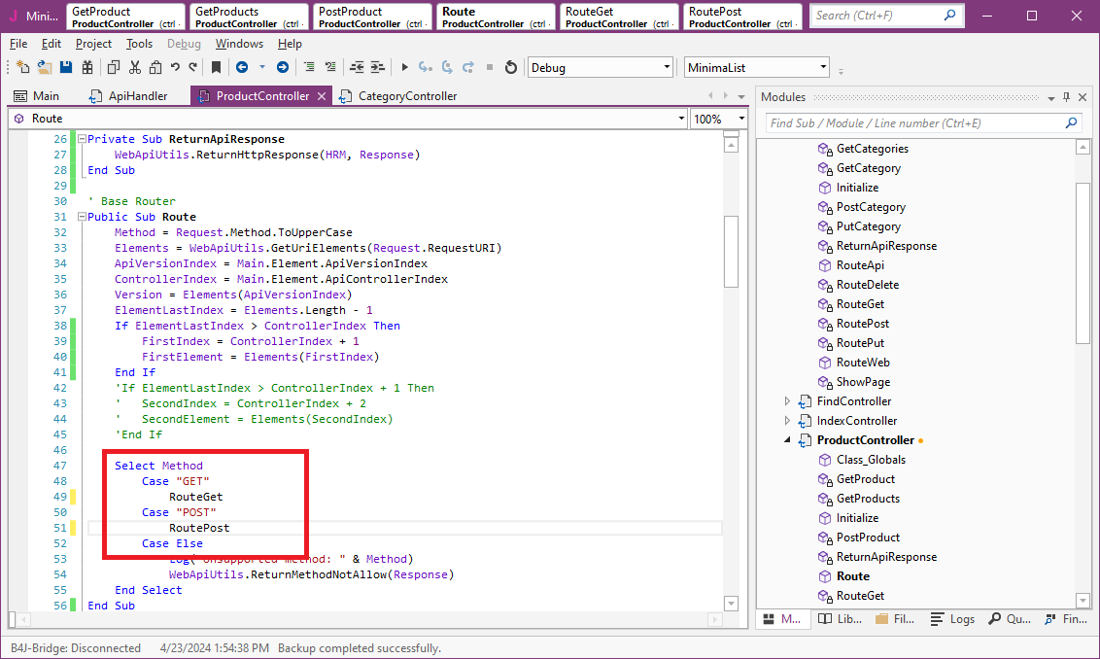Open the editor tabs overflow dropdown
Screen dimensions: 1100x659
pyautogui.click(x=741, y=97)
